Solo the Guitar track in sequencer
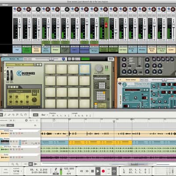Viewport: 176px width, 176px height. (x=14, y=158)
